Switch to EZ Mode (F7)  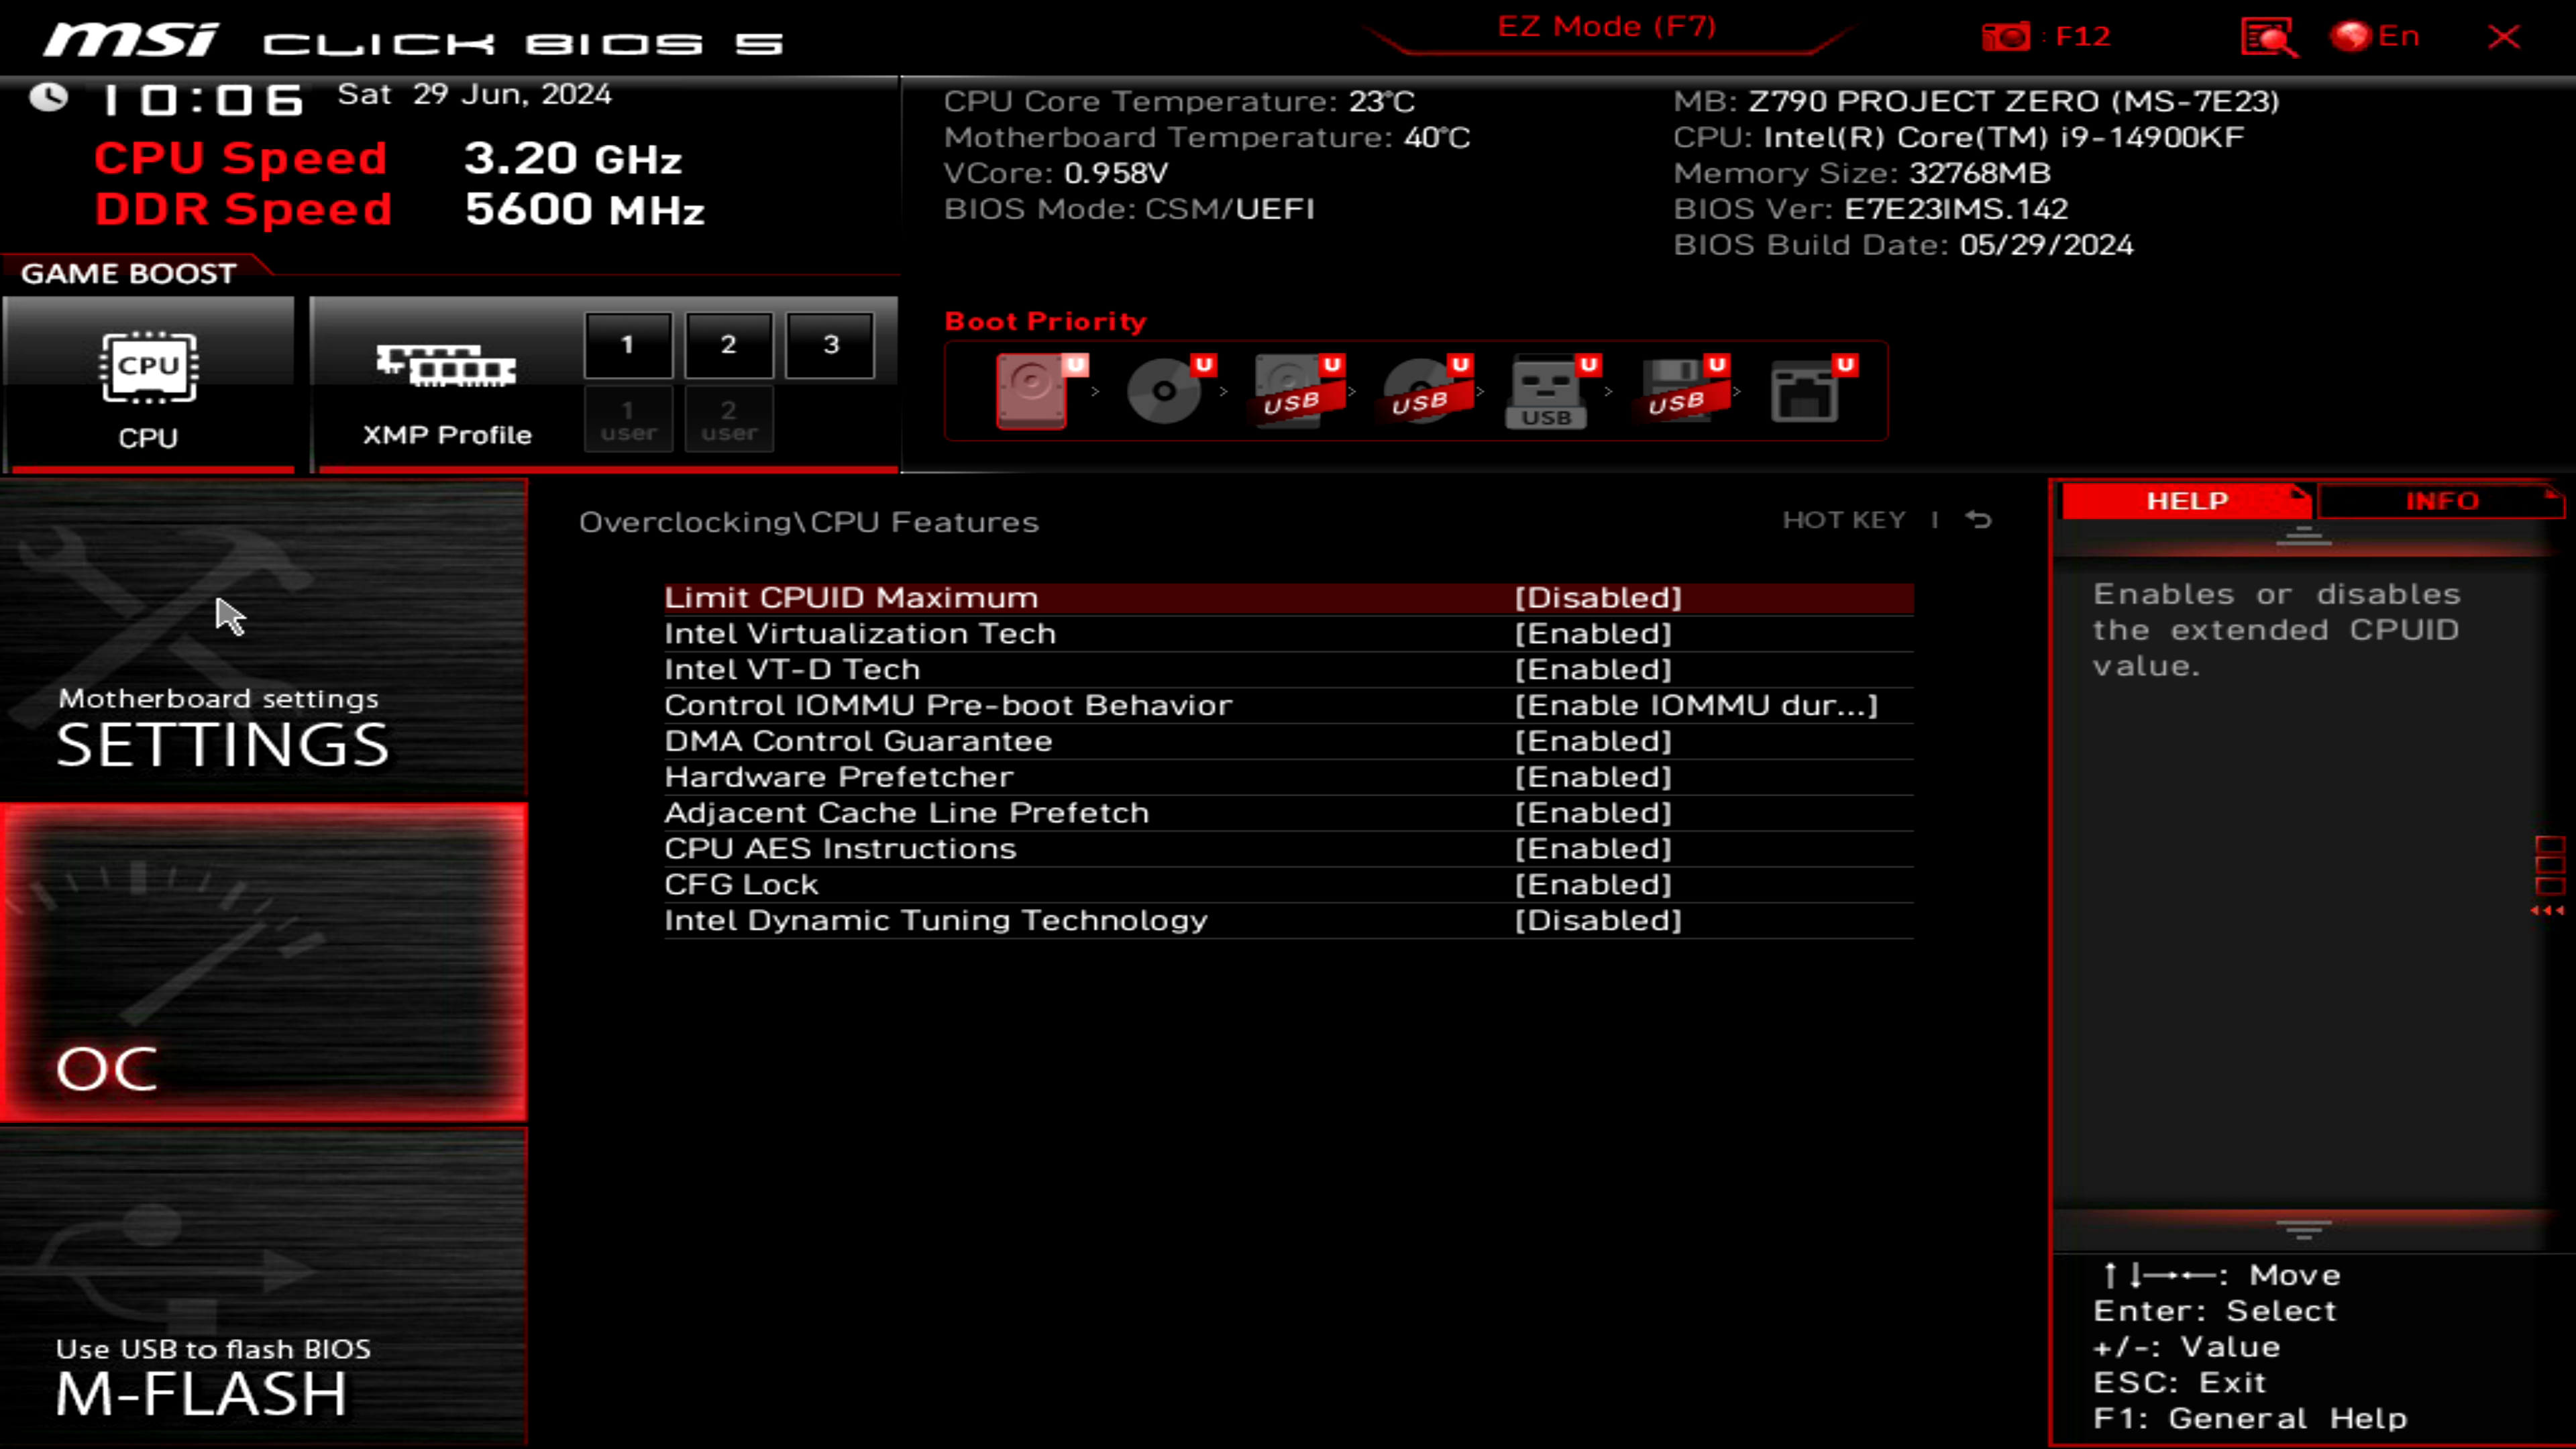click(x=1606, y=26)
